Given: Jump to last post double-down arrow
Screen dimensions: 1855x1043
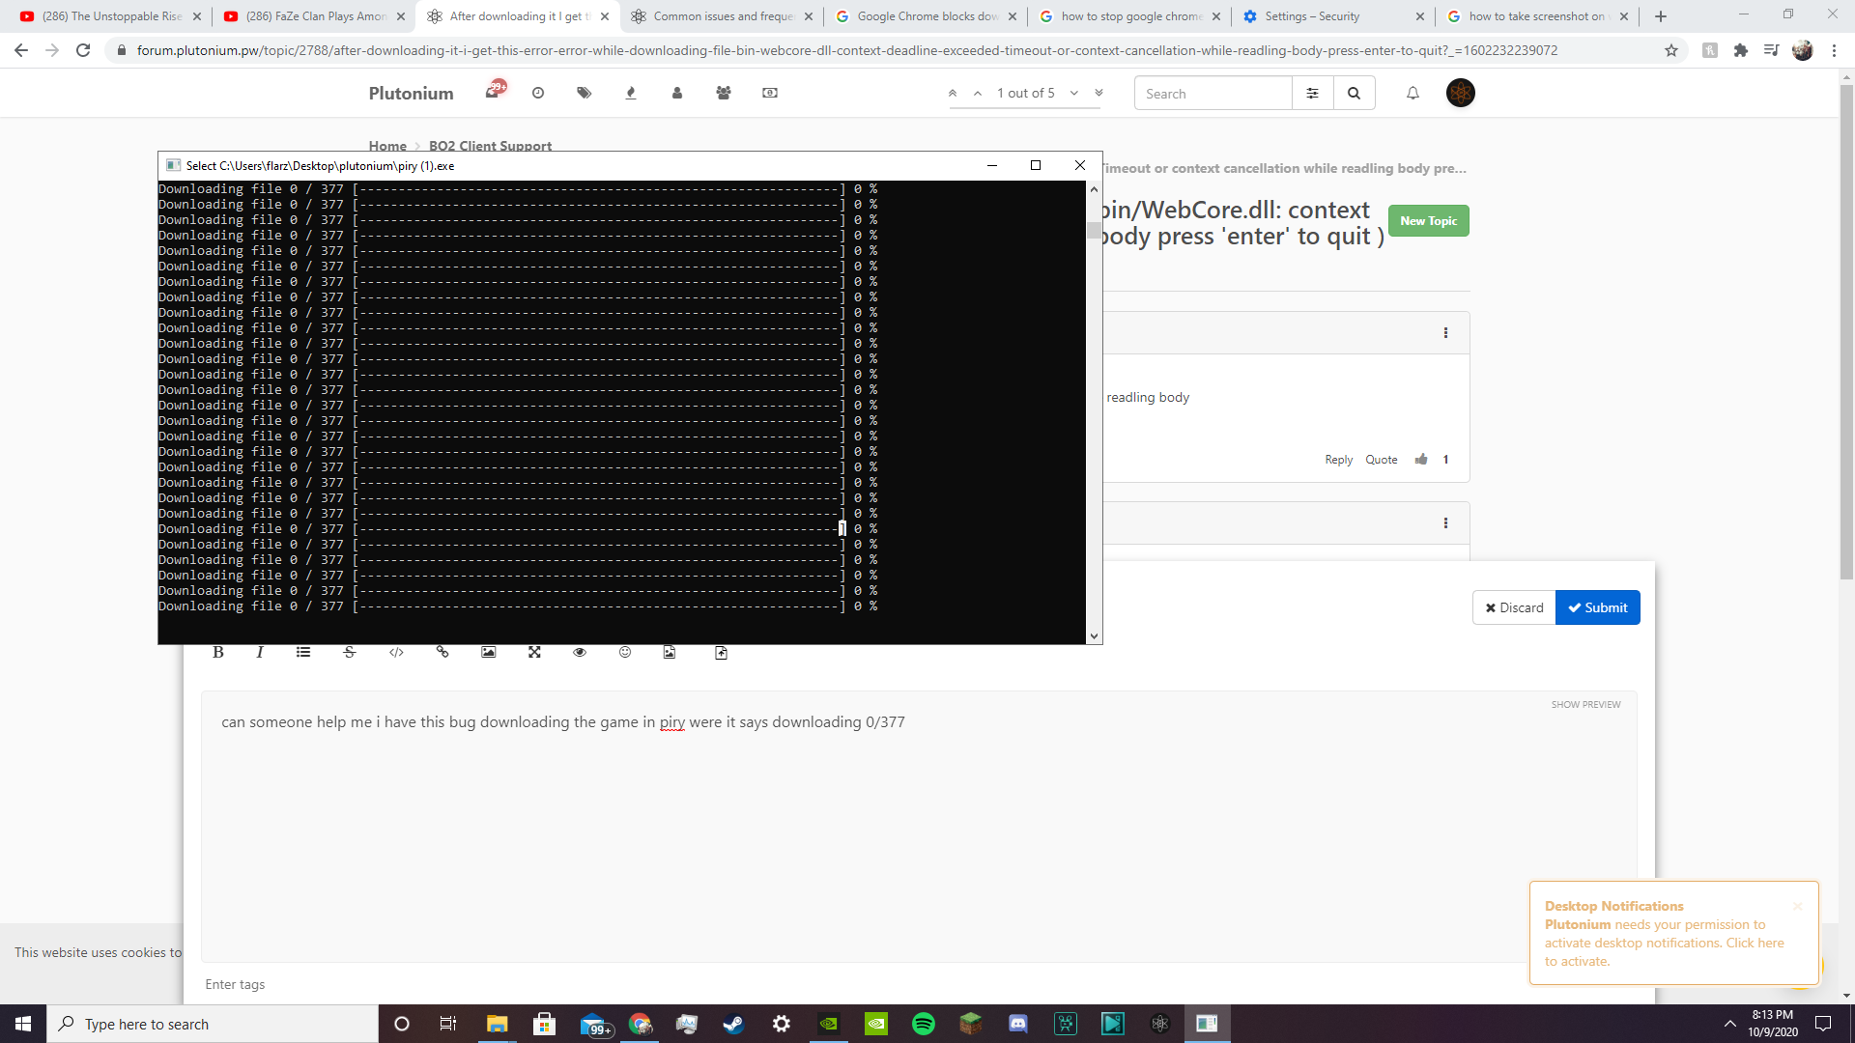Looking at the screenshot, I should pyautogui.click(x=1099, y=94).
